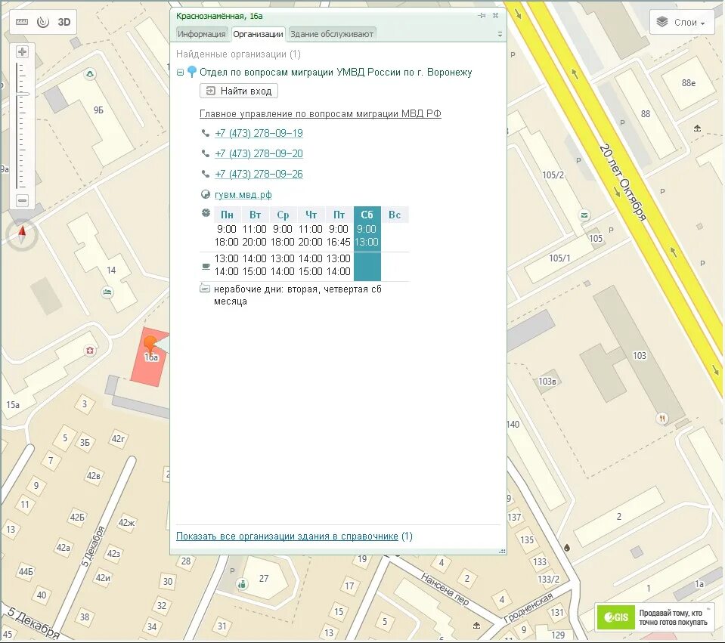Click the 20 лет Октября street label
The width and height of the screenshot is (725, 643).
622,182
